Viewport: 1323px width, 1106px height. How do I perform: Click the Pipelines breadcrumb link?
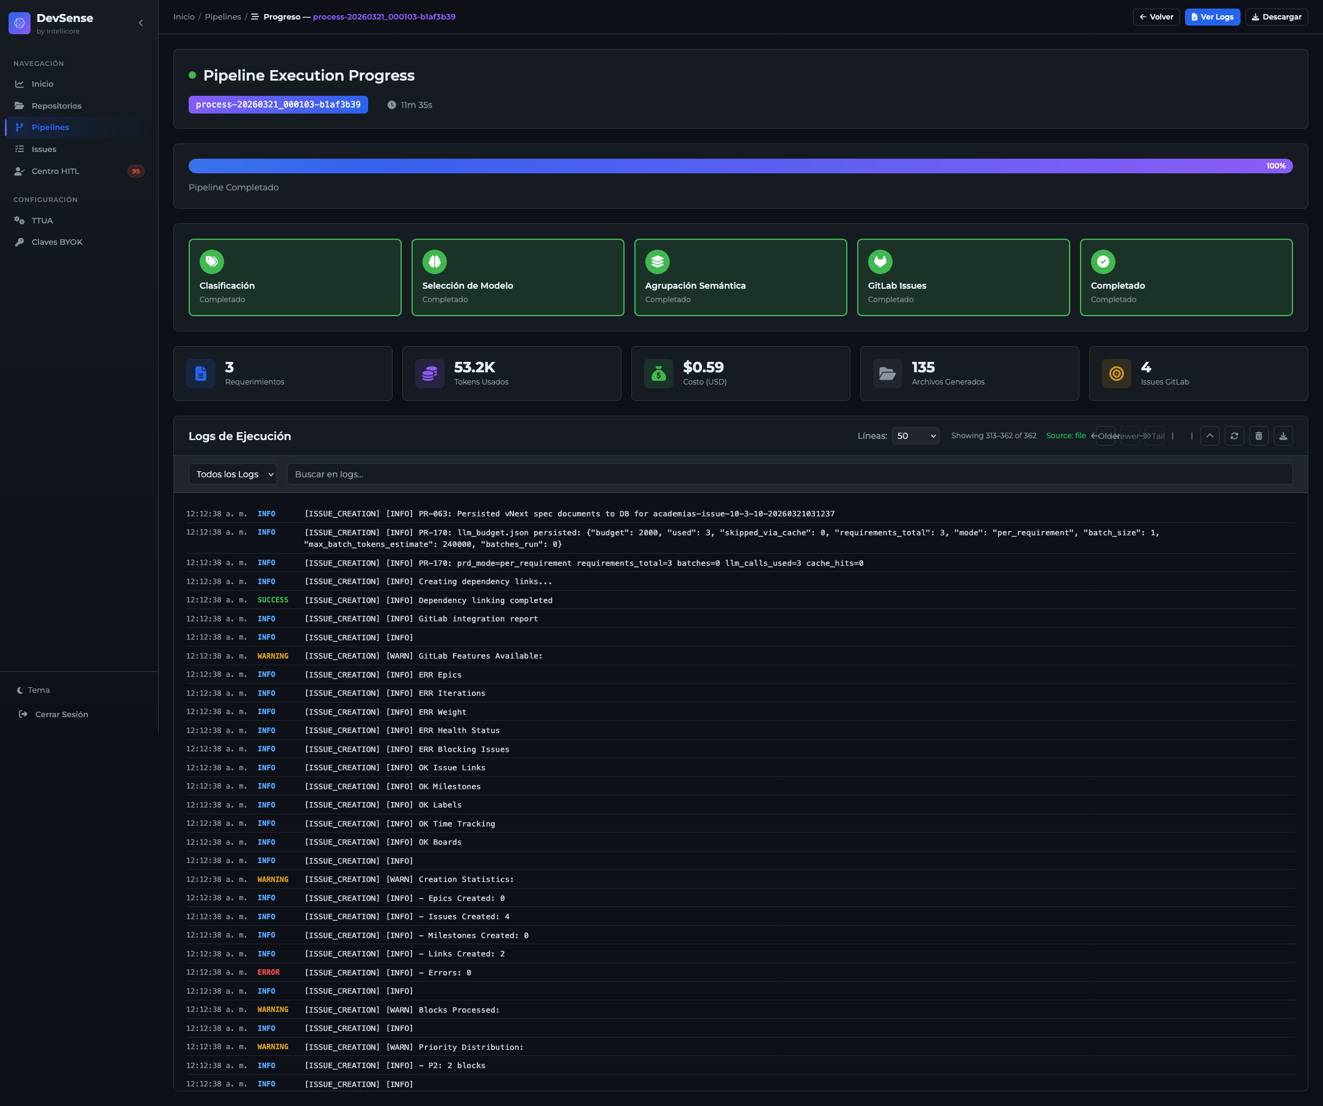coord(222,17)
